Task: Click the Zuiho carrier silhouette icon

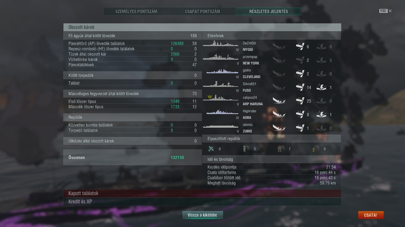Action: 221,126
